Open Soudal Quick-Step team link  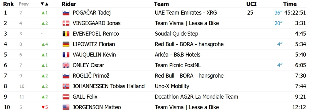pyautogui.click(x=177, y=34)
